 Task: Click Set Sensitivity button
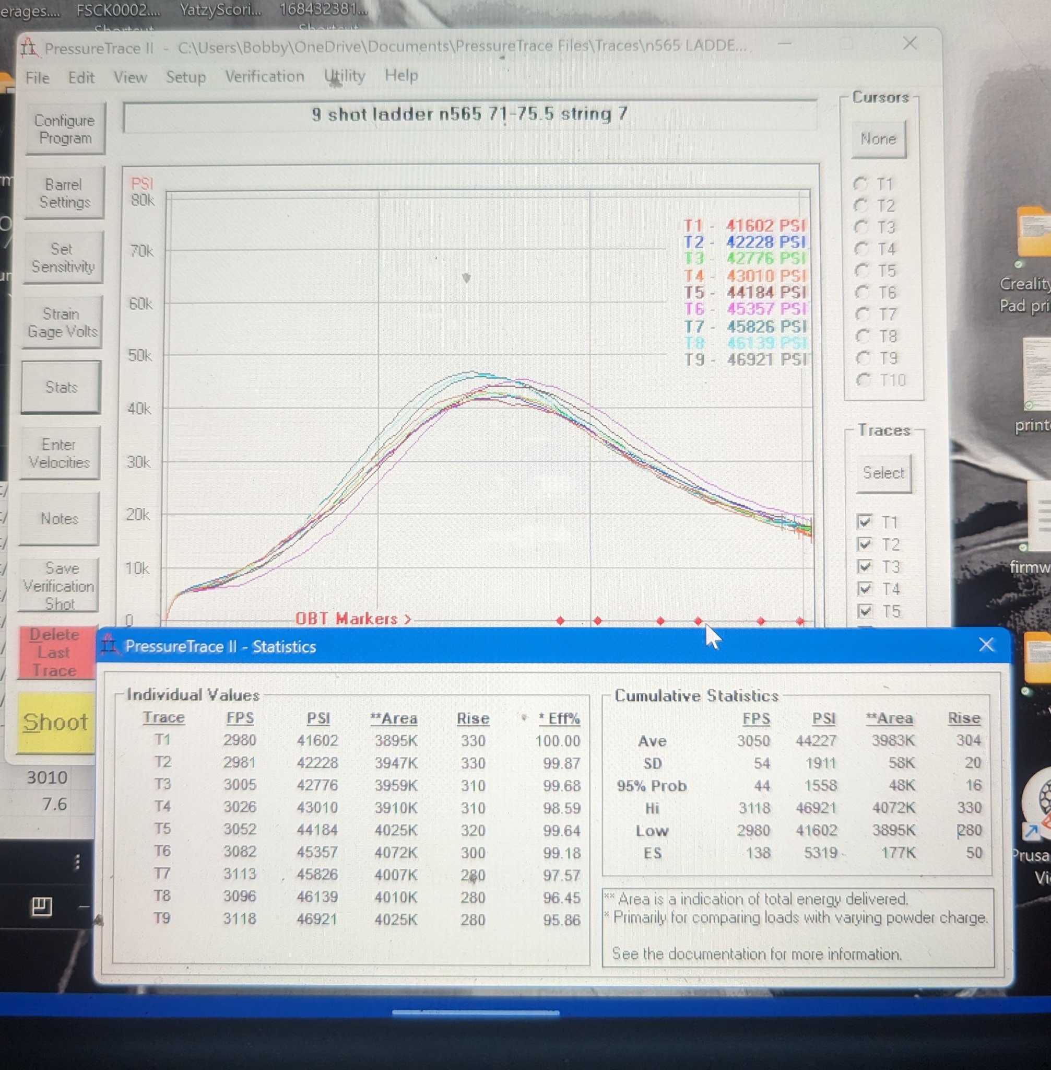click(63, 258)
